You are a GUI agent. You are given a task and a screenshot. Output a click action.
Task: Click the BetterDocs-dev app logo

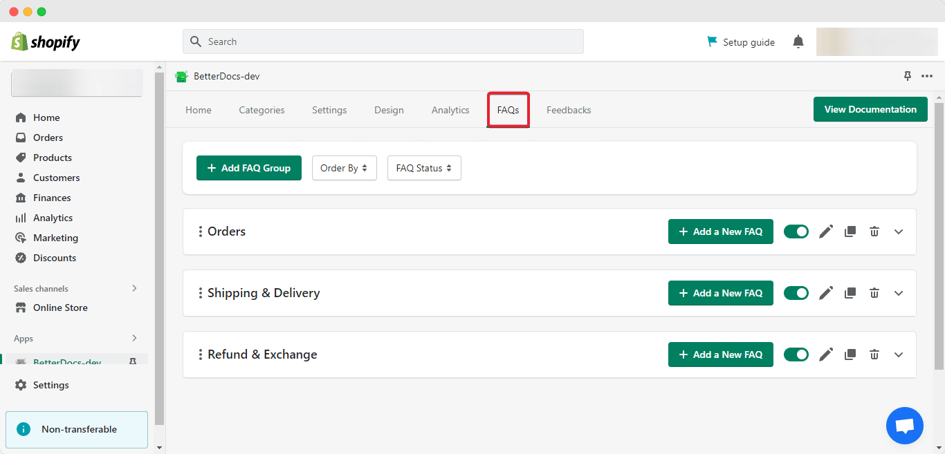[x=181, y=76]
